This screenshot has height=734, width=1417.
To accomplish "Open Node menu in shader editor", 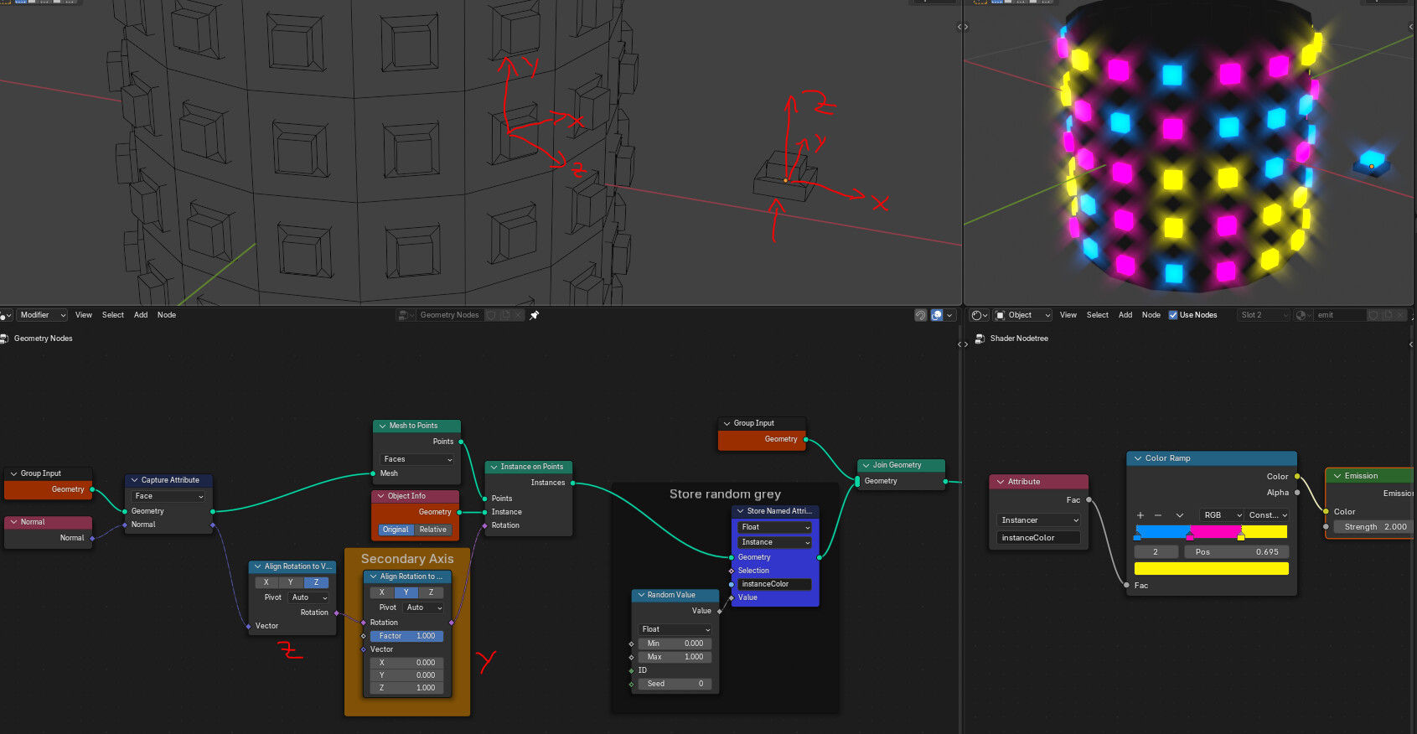I will (x=1151, y=315).
